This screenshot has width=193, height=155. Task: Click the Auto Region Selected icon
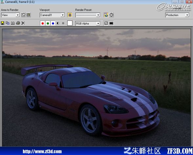[x=29, y=15]
